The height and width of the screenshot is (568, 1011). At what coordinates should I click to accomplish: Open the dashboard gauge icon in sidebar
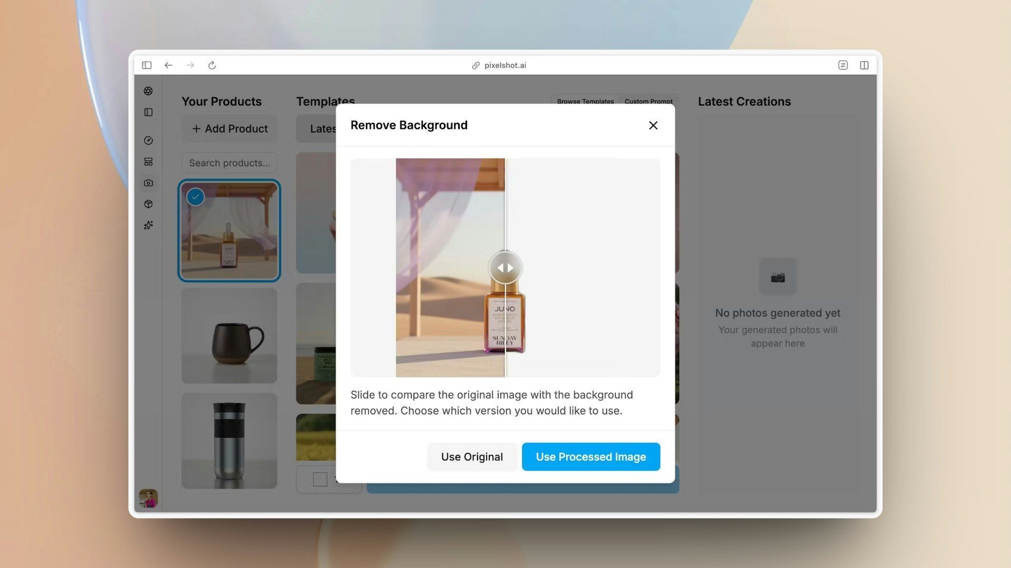point(148,140)
